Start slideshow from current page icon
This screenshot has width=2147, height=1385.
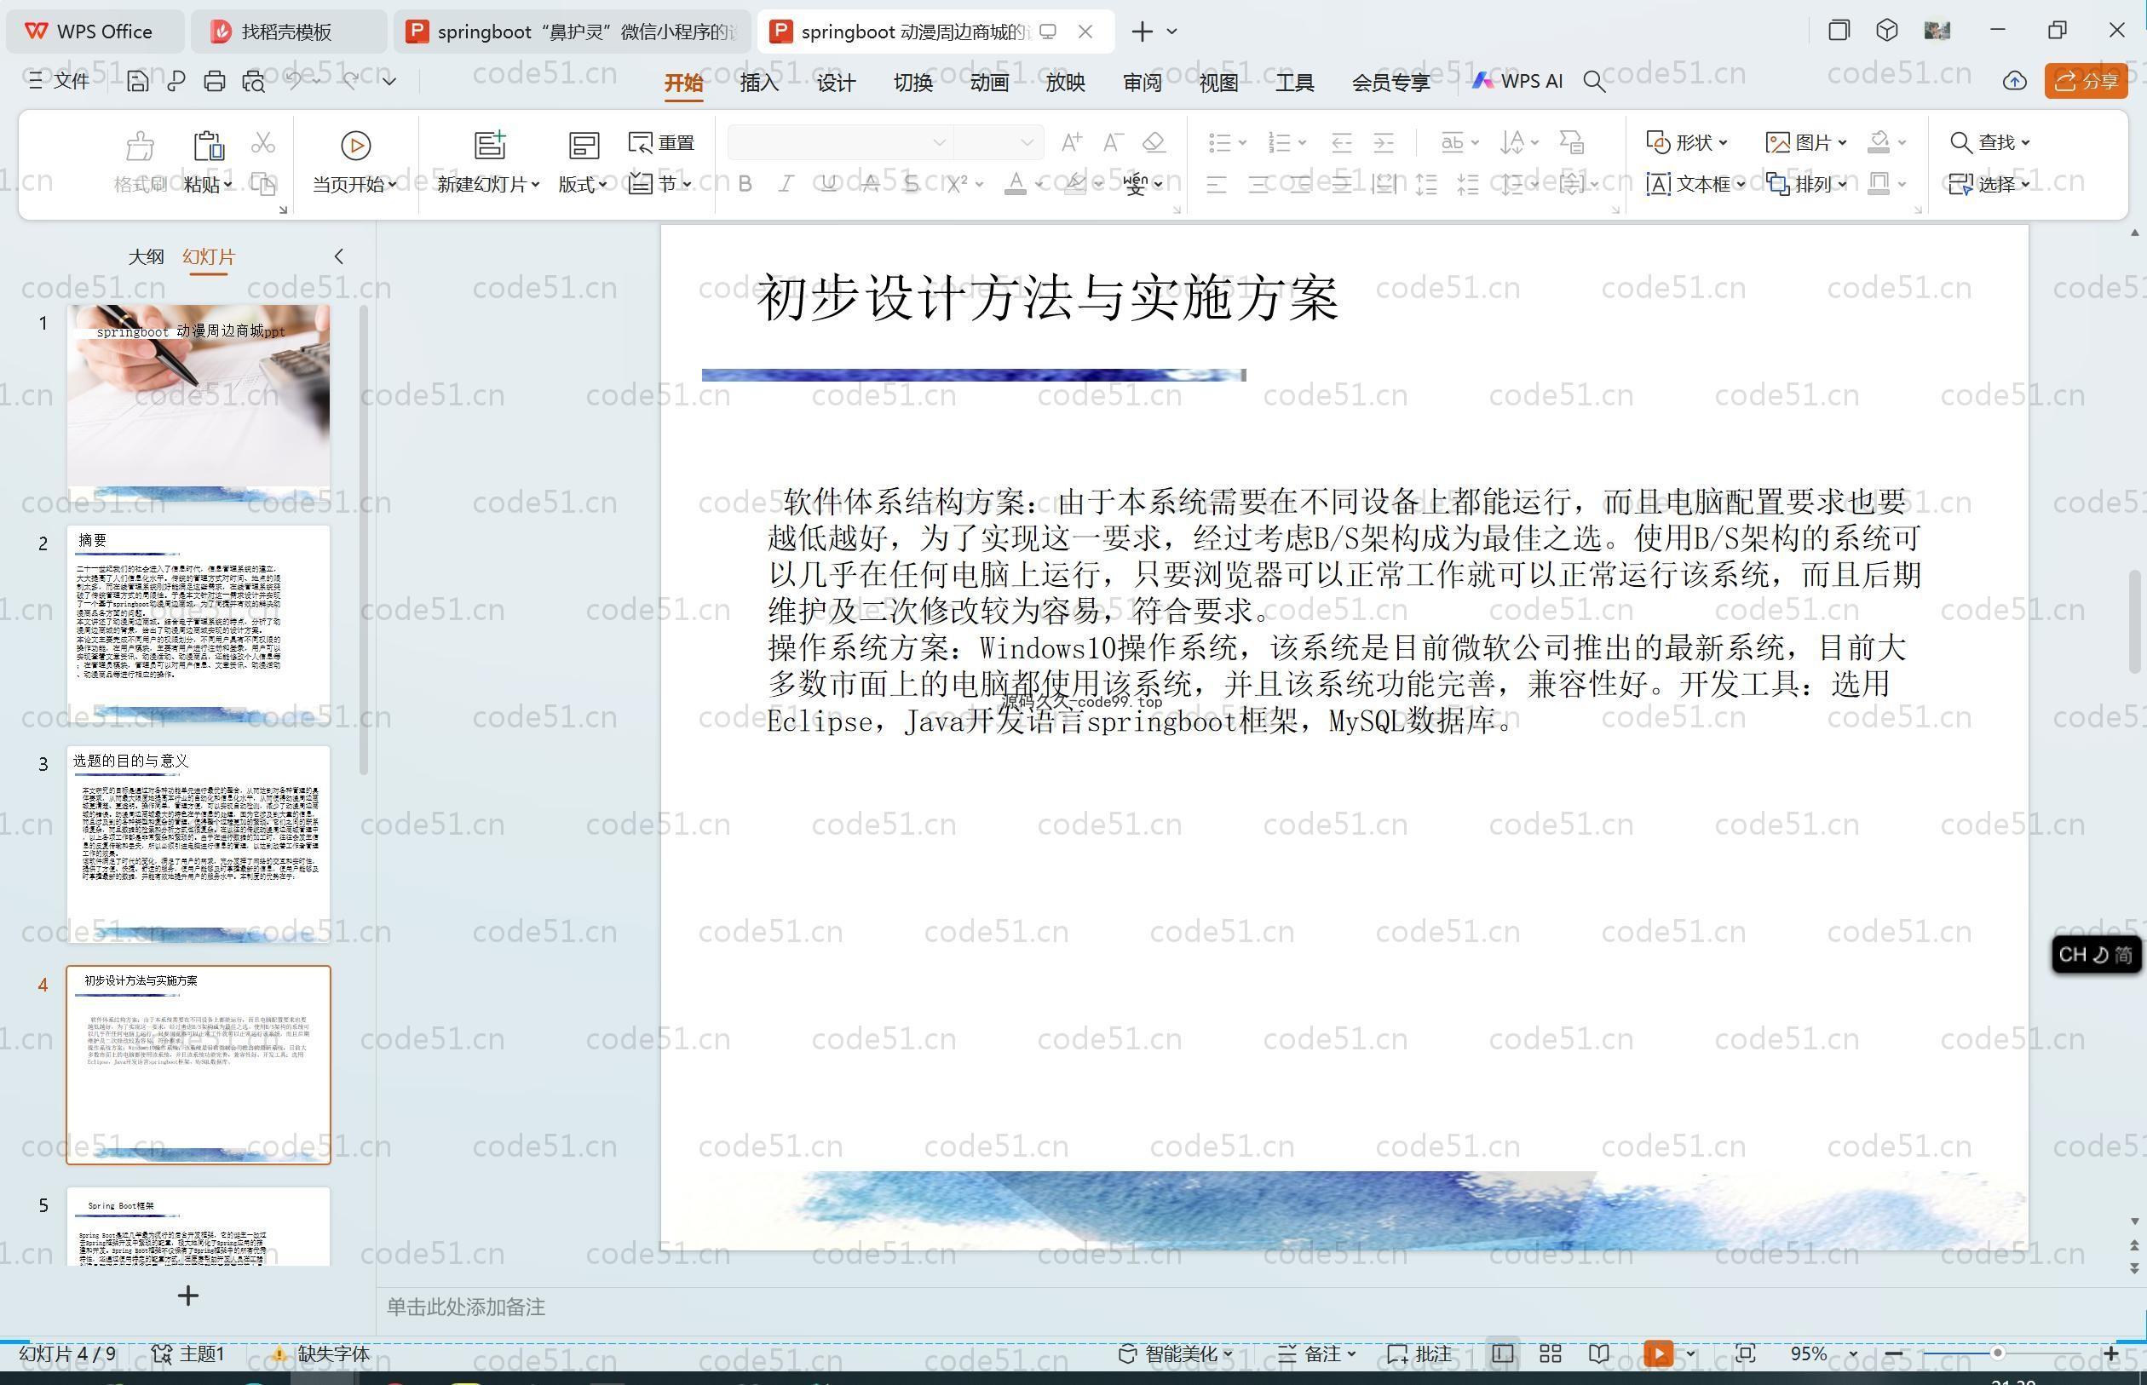coord(355,145)
